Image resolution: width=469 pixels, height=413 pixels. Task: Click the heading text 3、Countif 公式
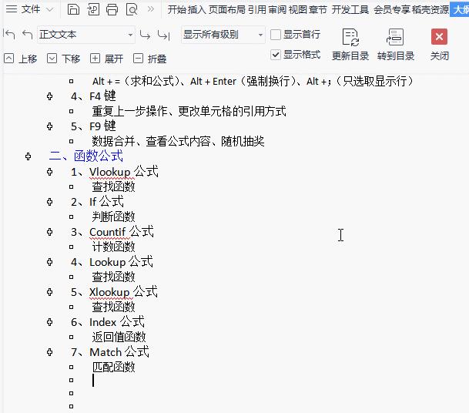112,232
